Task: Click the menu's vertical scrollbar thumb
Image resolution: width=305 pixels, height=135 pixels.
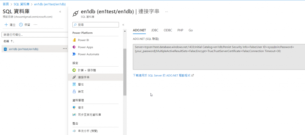Action: coord(125,72)
